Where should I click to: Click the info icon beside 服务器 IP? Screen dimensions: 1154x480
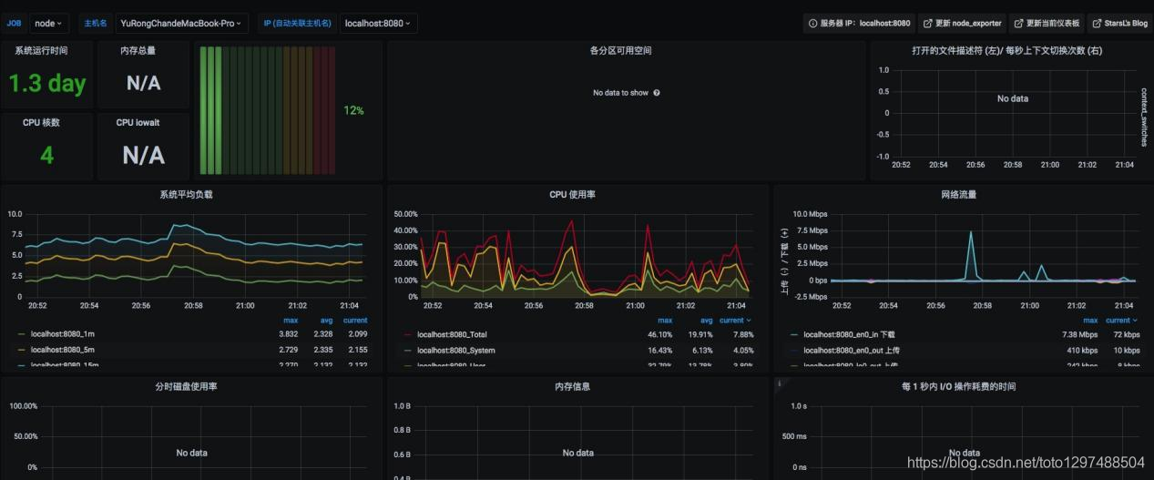click(x=812, y=23)
